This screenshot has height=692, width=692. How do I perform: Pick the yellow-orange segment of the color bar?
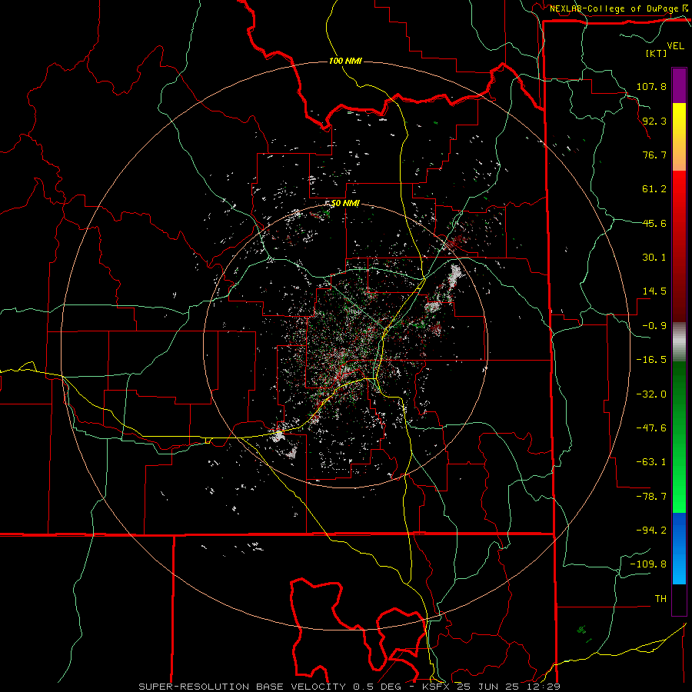coord(679,137)
